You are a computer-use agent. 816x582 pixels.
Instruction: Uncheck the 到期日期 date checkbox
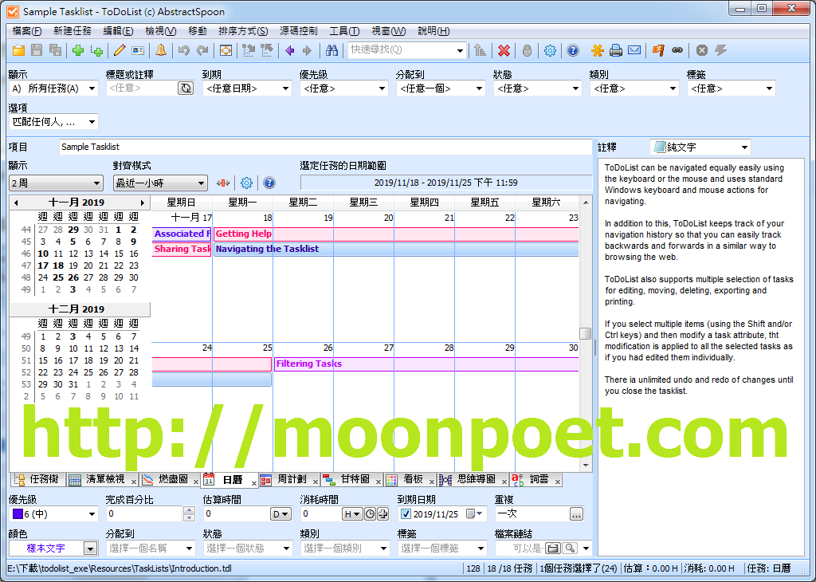coord(406,514)
